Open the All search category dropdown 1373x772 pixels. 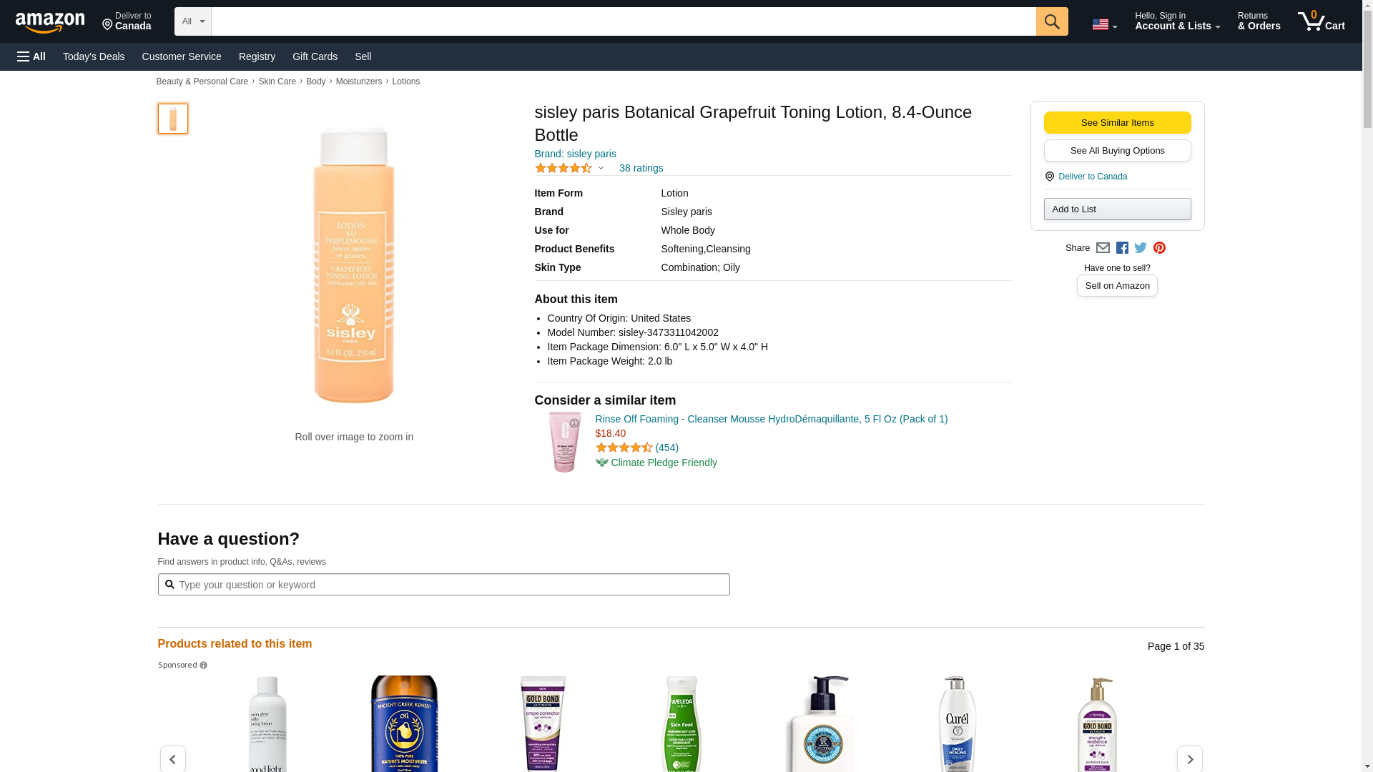[193, 21]
